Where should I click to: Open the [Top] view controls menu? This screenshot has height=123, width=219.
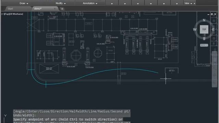[x=7, y=14]
